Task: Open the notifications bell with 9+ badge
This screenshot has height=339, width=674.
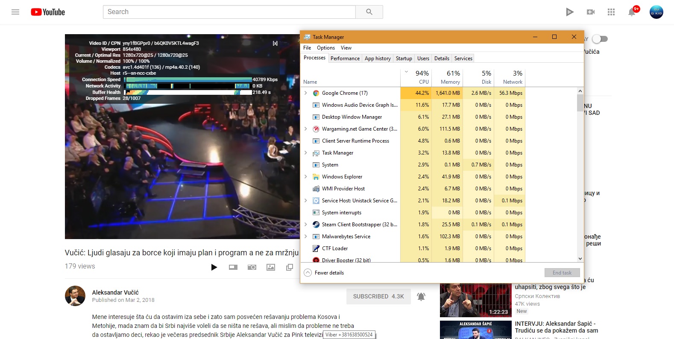Action: [x=632, y=12]
